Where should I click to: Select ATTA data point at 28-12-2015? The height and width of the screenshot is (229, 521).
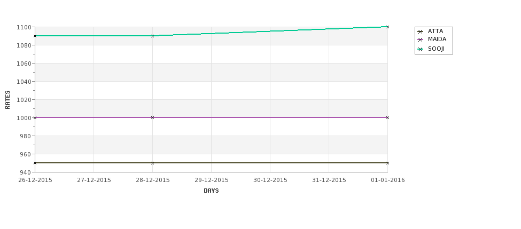click(152, 163)
